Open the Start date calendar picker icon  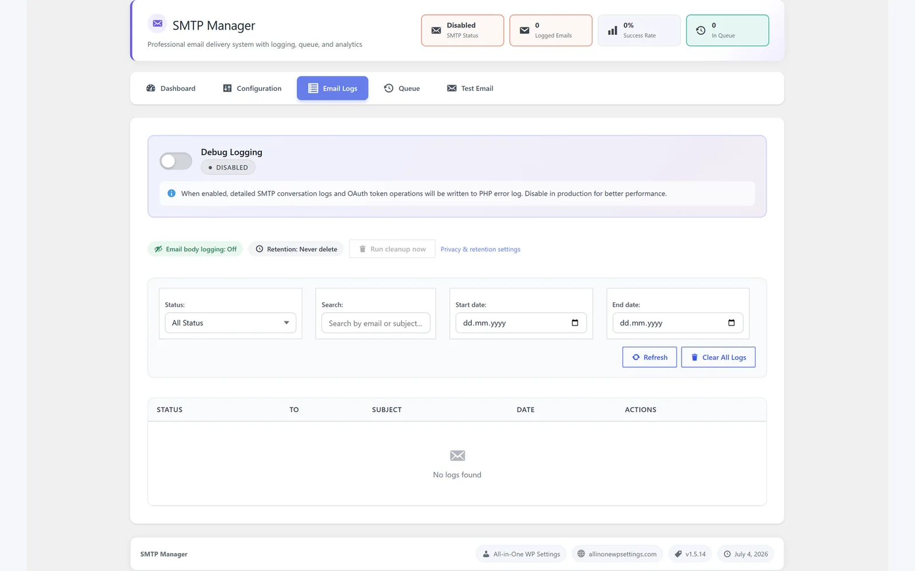tap(575, 323)
